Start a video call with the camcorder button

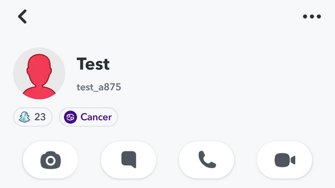pos(284,160)
